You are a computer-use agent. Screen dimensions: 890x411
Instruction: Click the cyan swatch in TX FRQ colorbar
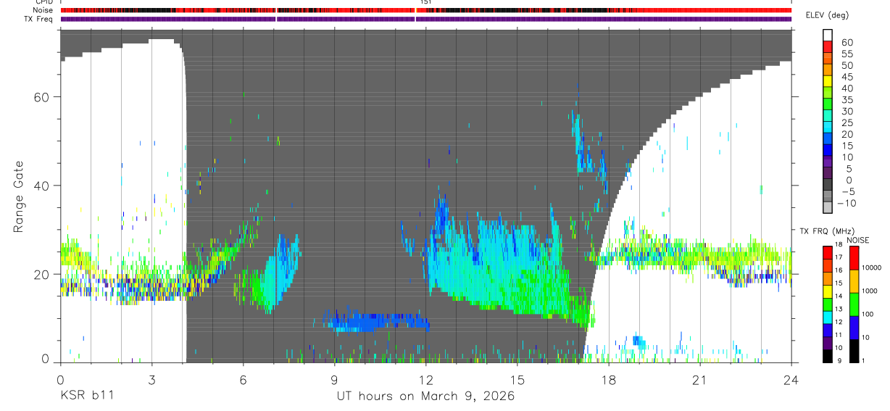[828, 317]
